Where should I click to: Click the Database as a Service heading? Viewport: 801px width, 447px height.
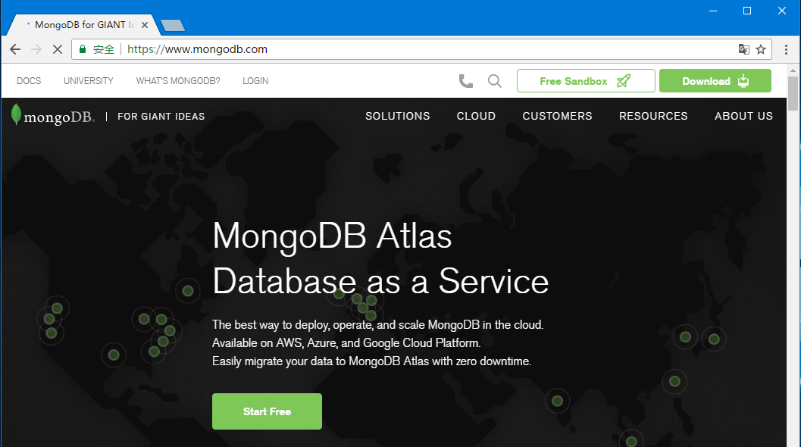coord(380,281)
